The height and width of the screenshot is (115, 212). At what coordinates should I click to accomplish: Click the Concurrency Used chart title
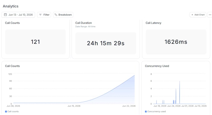tap(157, 66)
